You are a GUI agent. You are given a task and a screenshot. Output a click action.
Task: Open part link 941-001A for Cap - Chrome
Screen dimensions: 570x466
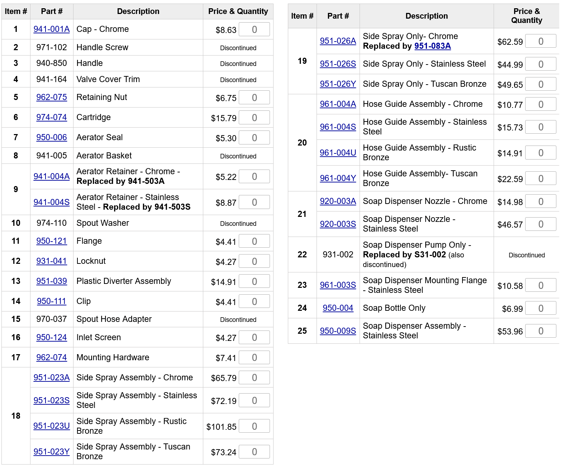click(51, 29)
